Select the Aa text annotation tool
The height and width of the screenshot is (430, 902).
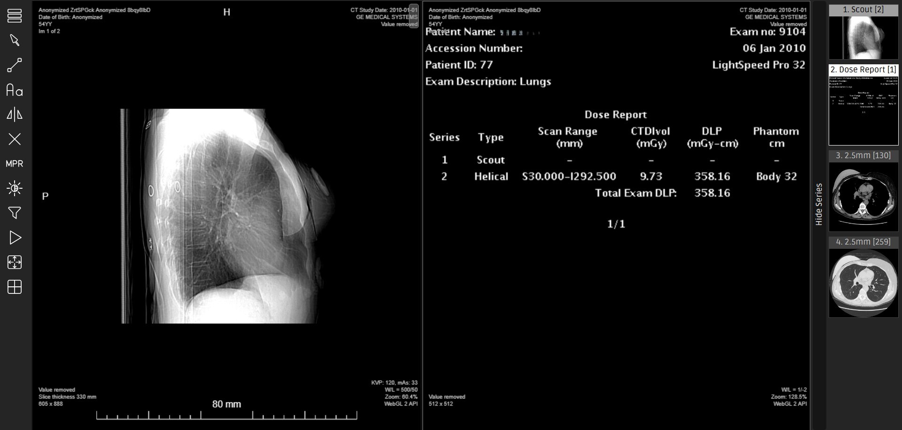coord(15,90)
